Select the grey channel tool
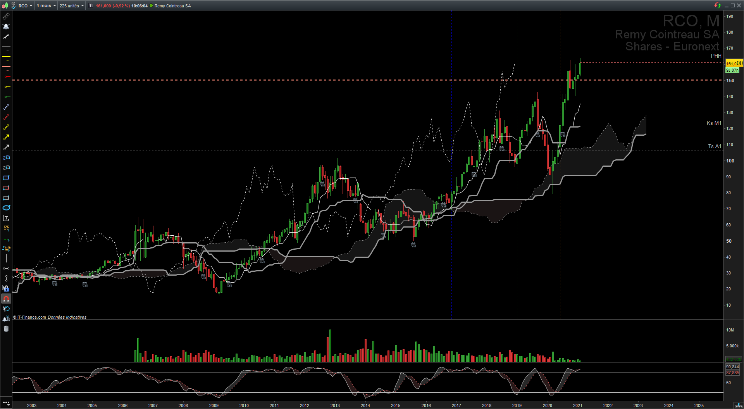 pos(6,167)
